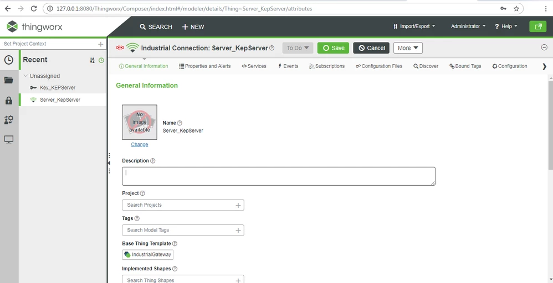Switch to Services tab
Viewport: 553px width, 283px height.
254,66
